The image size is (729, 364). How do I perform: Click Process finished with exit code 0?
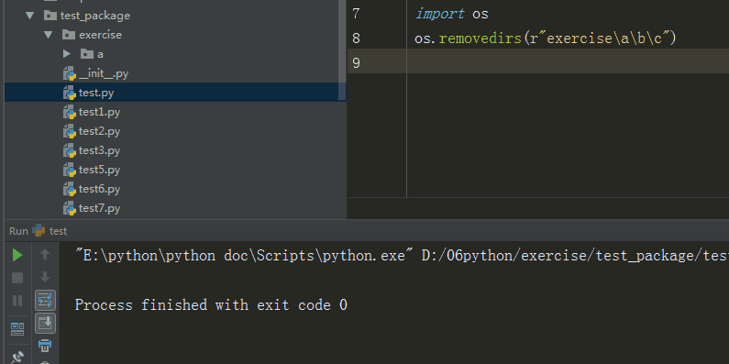tap(211, 305)
